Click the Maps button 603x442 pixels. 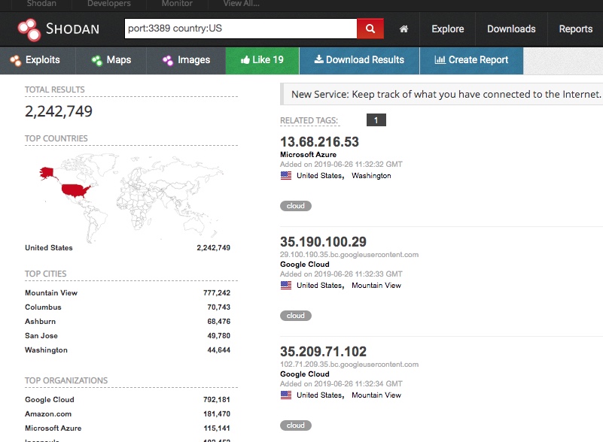[111, 60]
